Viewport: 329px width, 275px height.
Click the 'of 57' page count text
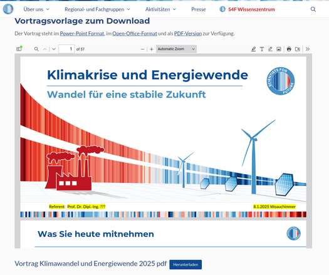click(80, 49)
